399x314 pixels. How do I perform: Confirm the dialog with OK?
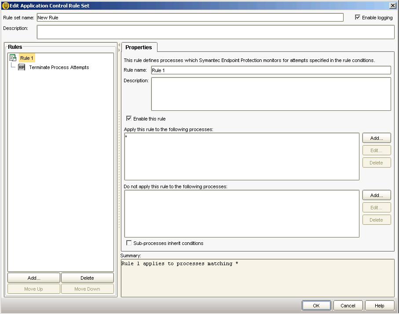point(316,306)
